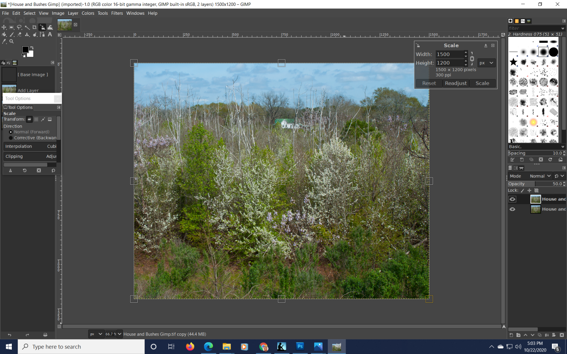Image resolution: width=567 pixels, height=354 pixels.
Task: Open the Colors menu
Action: [88, 13]
